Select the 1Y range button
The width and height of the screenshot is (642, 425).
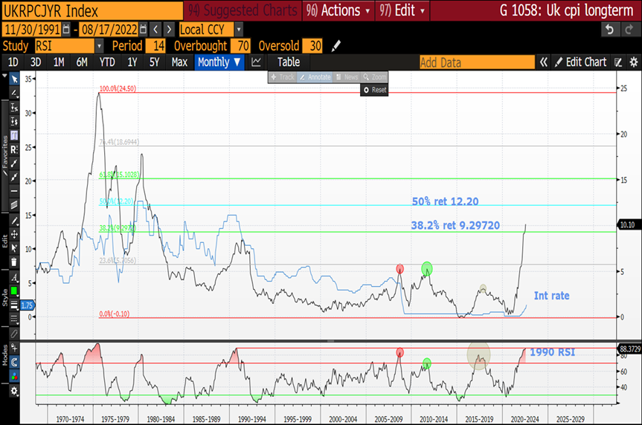click(132, 62)
